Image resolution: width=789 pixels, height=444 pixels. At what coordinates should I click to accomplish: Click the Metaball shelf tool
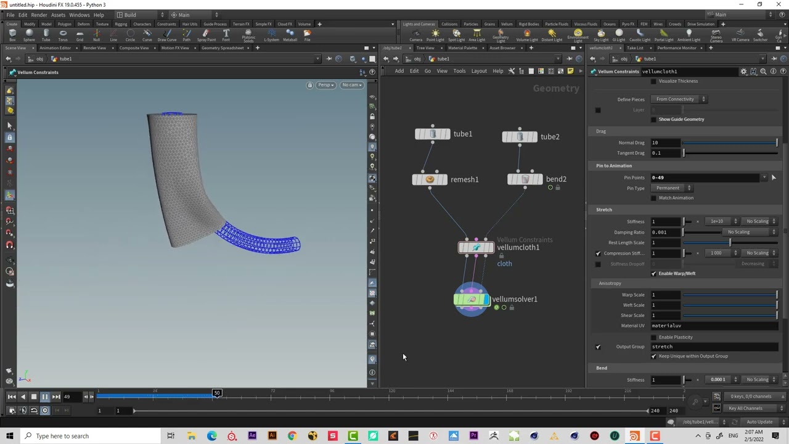290,35
